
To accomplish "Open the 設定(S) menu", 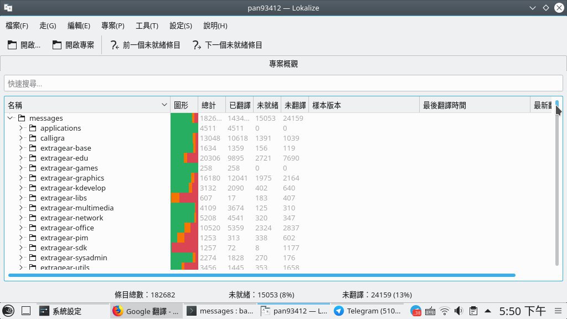I will [181, 25].
